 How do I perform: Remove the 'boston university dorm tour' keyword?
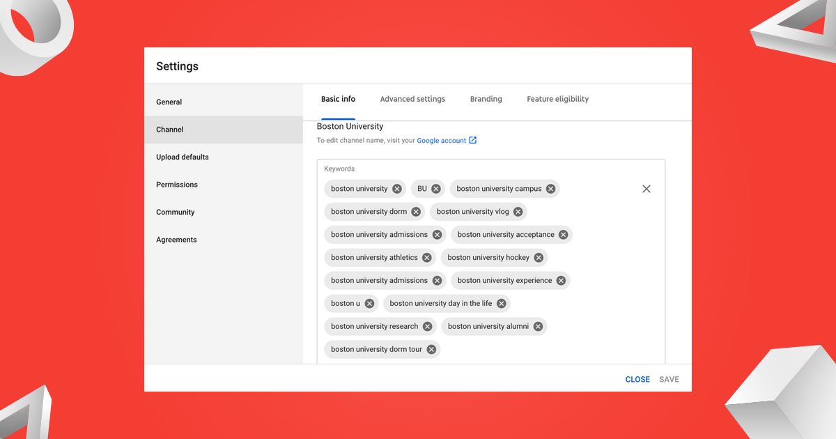(431, 349)
